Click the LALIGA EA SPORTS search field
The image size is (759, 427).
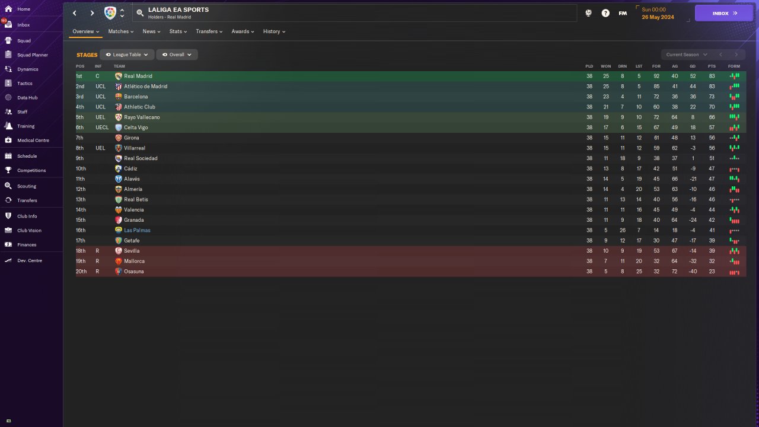[x=355, y=13]
